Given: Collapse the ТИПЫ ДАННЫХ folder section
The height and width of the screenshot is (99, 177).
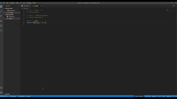Looking at the screenshot, I should [9, 15].
